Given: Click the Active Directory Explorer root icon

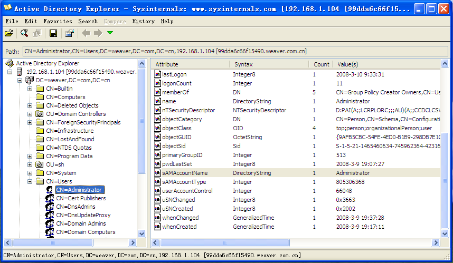Looking at the screenshot, I should 10,63.
